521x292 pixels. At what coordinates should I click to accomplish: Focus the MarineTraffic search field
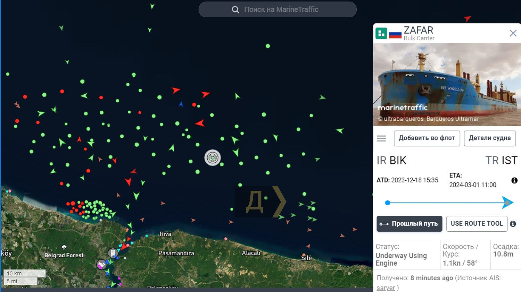[x=281, y=10]
